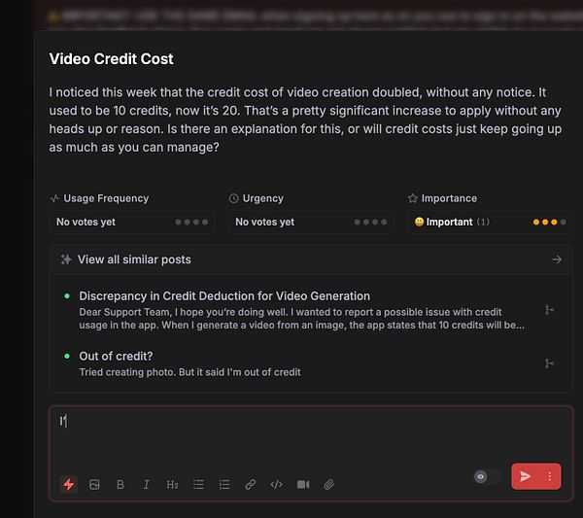Click the Usage Frequency label

(x=106, y=198)
